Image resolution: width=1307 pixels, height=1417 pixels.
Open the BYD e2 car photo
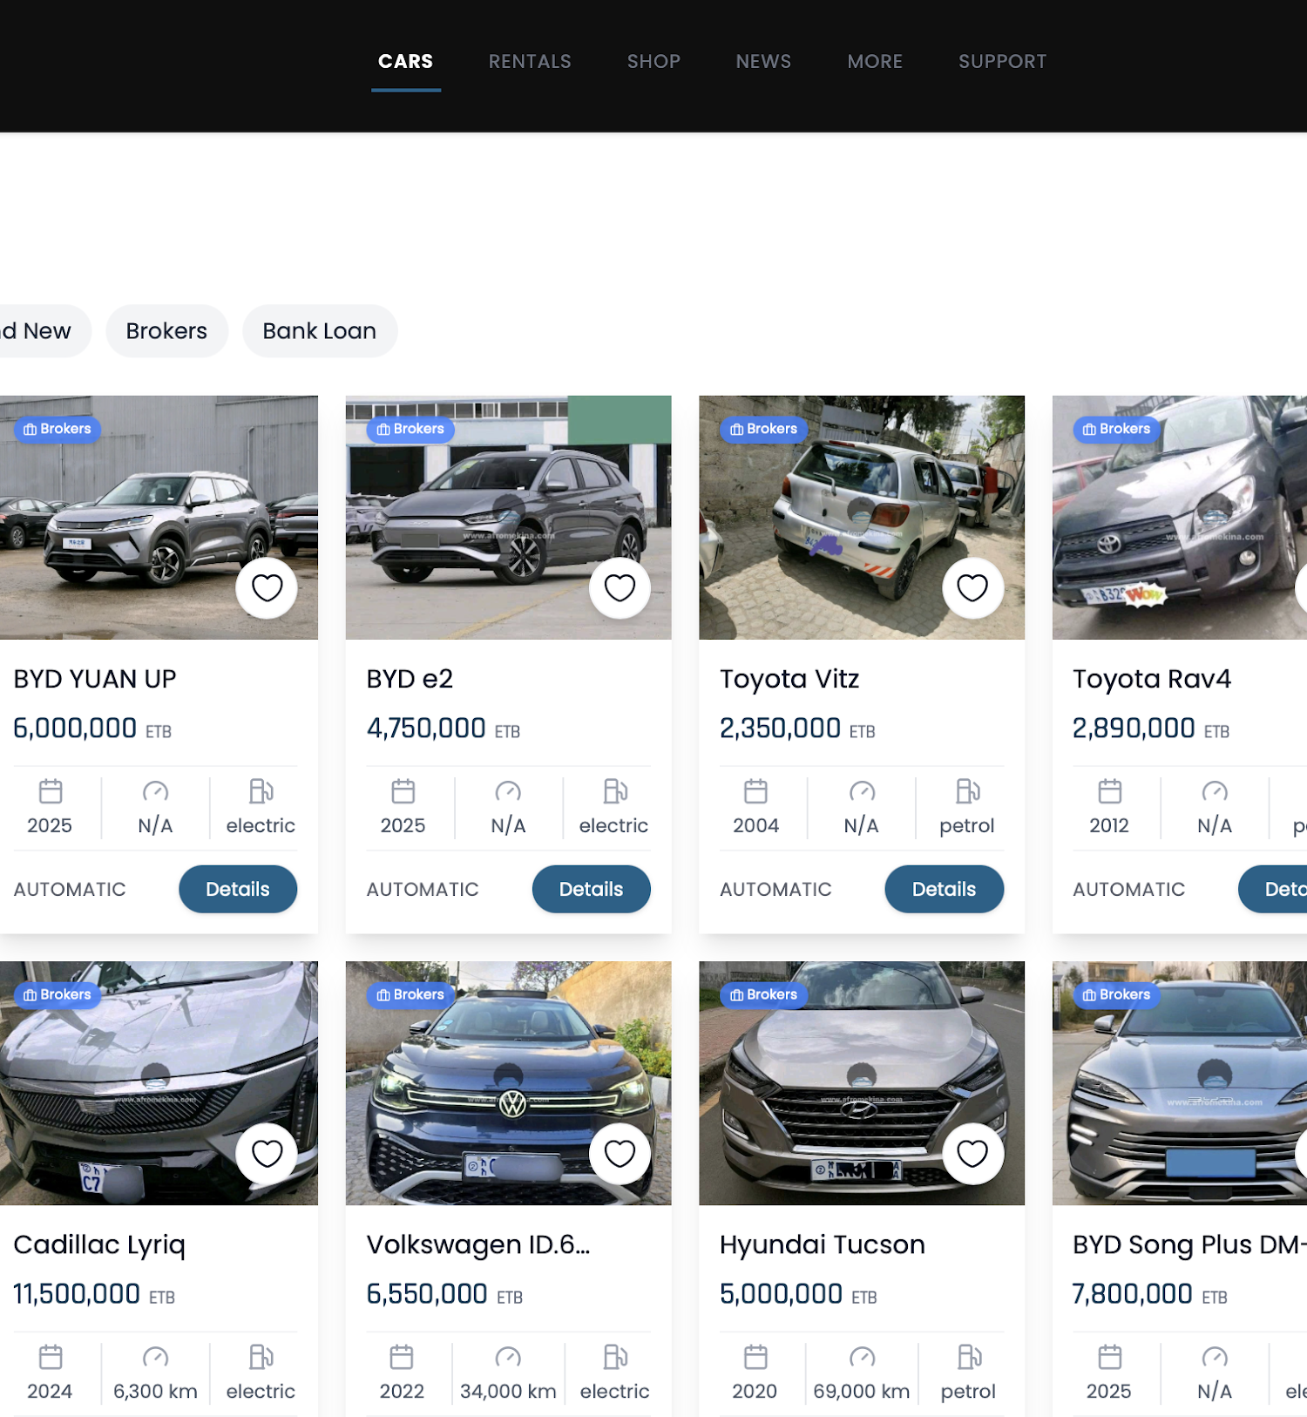pos(508,518)
